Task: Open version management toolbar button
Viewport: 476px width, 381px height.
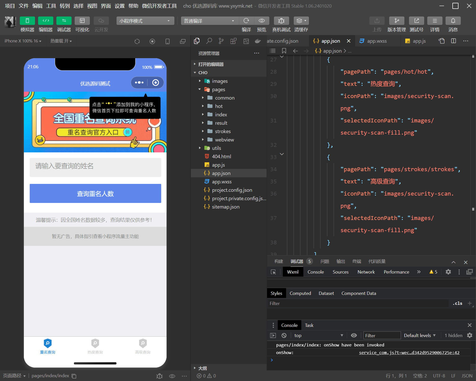Action: pos(397,21)
